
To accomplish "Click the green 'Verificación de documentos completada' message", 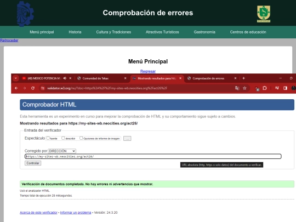I will coord(157,184).
